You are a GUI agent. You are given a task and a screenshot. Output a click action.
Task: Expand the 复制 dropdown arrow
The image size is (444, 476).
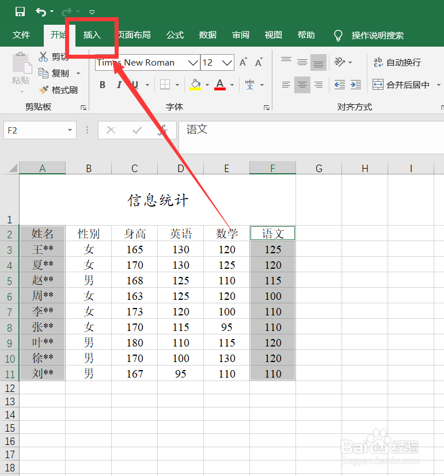coord(78,74)
